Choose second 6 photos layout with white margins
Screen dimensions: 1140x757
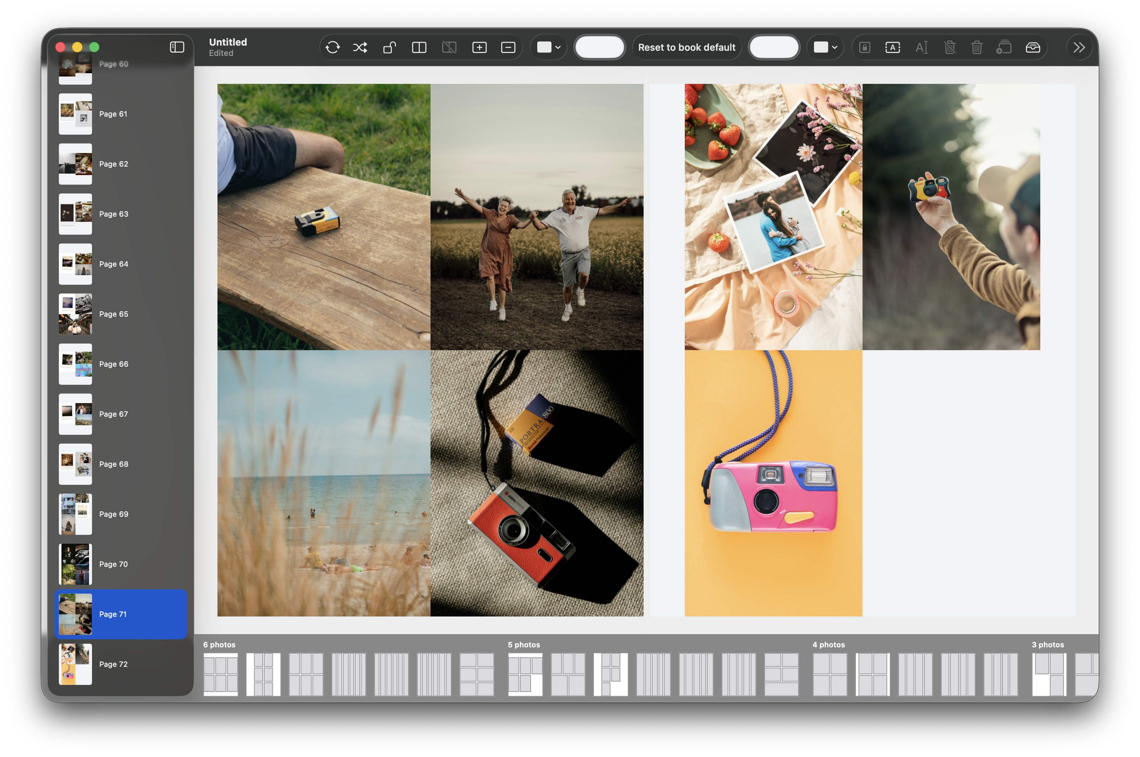(x=263, y=675)
